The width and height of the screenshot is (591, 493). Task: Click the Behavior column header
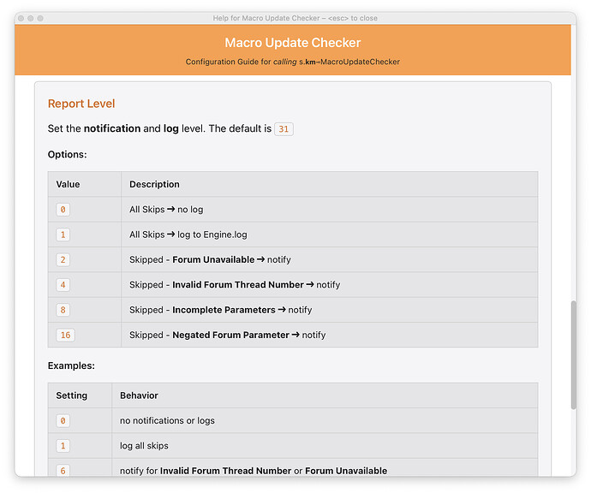tap(139, 395)
